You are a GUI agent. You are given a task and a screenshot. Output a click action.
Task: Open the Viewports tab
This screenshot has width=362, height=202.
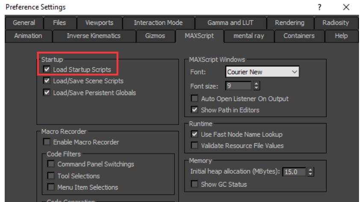pos(99,23)
